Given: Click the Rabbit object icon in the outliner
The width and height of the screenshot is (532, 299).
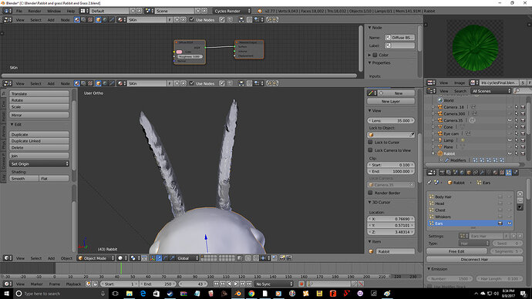Looking at the screenshot, I should tap(440, 153).
